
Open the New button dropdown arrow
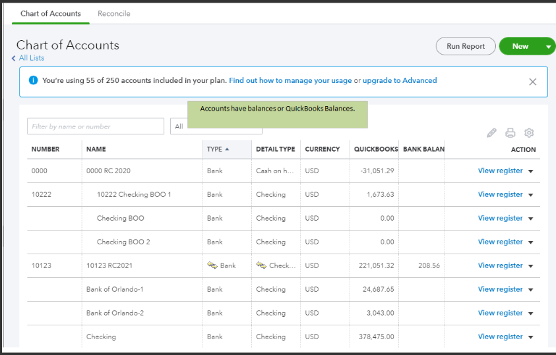549,46
